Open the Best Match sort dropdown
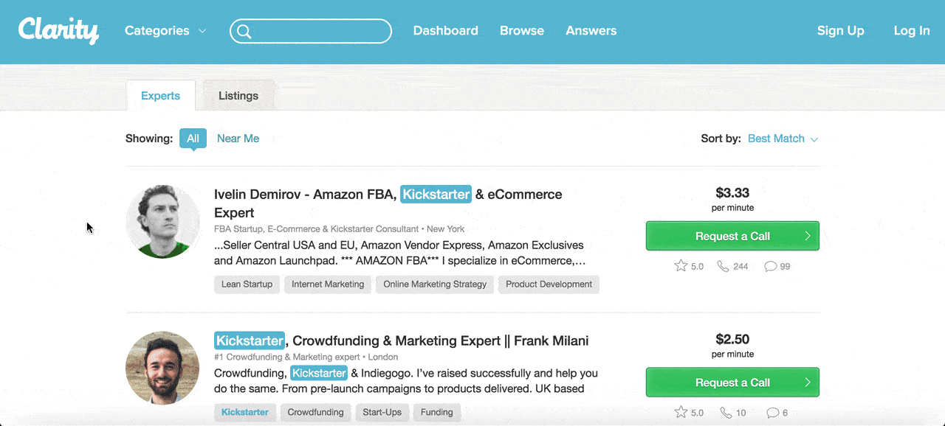The width and height of the screenshot is (945, 426). coord(783,139)
